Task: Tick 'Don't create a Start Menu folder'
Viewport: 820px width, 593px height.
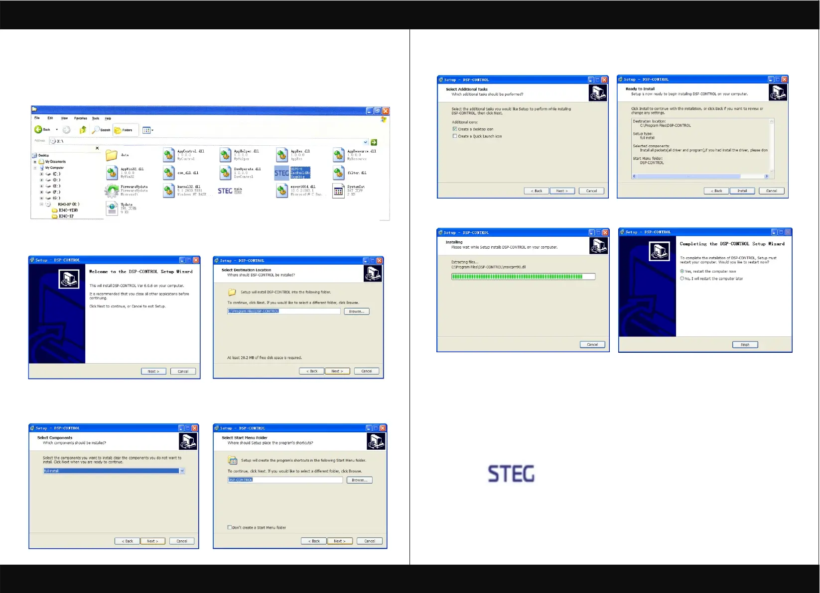Action: [230, 527]
